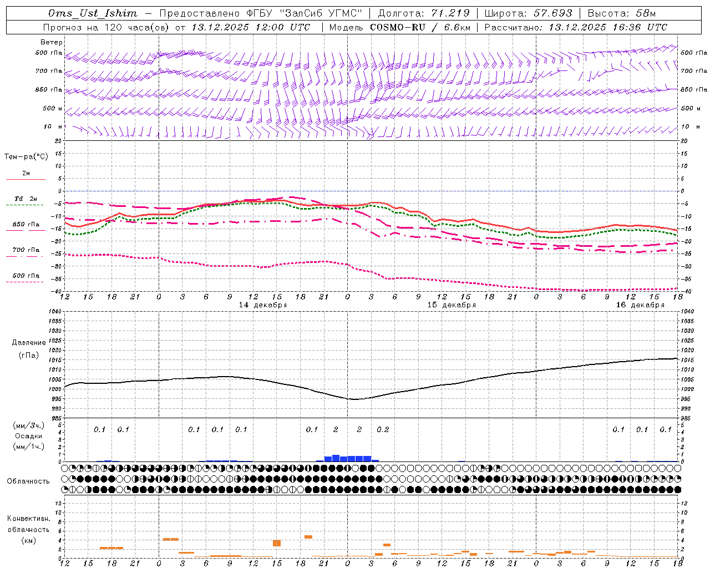The width and height of the screenshot is (710, 568).
Task: Click the 14 декабря date label
Action: (262, 305)
